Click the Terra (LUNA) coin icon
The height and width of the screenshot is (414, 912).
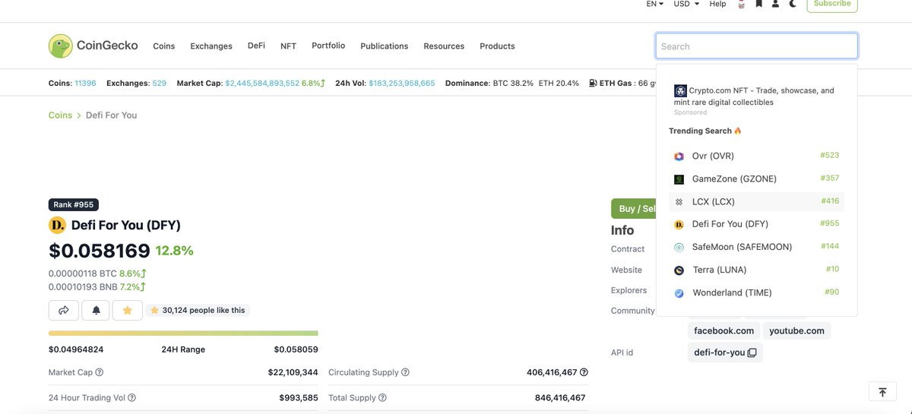(679, 270)
